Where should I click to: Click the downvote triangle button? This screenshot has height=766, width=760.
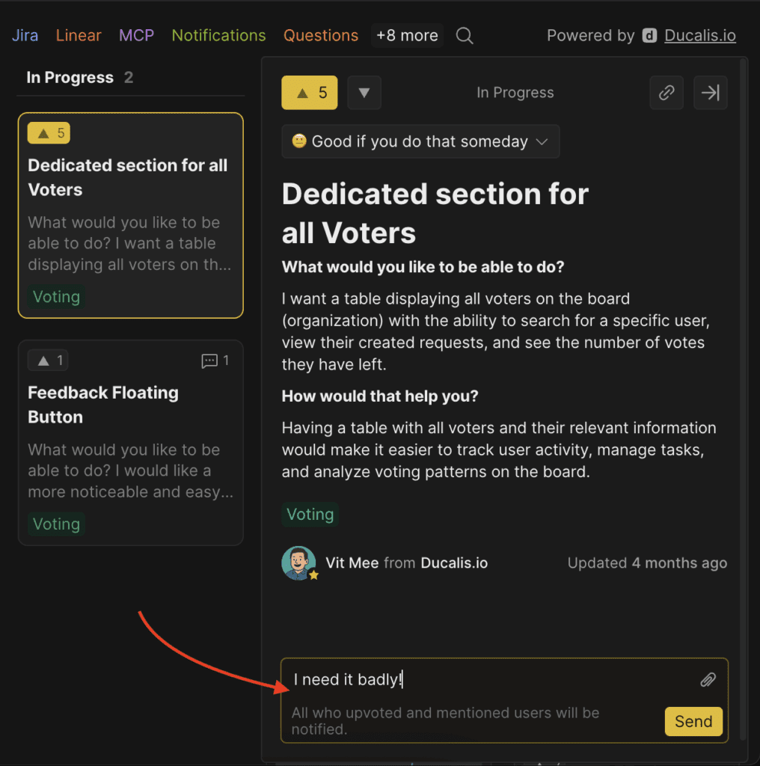pyautogui.click(x=364, y=93)
